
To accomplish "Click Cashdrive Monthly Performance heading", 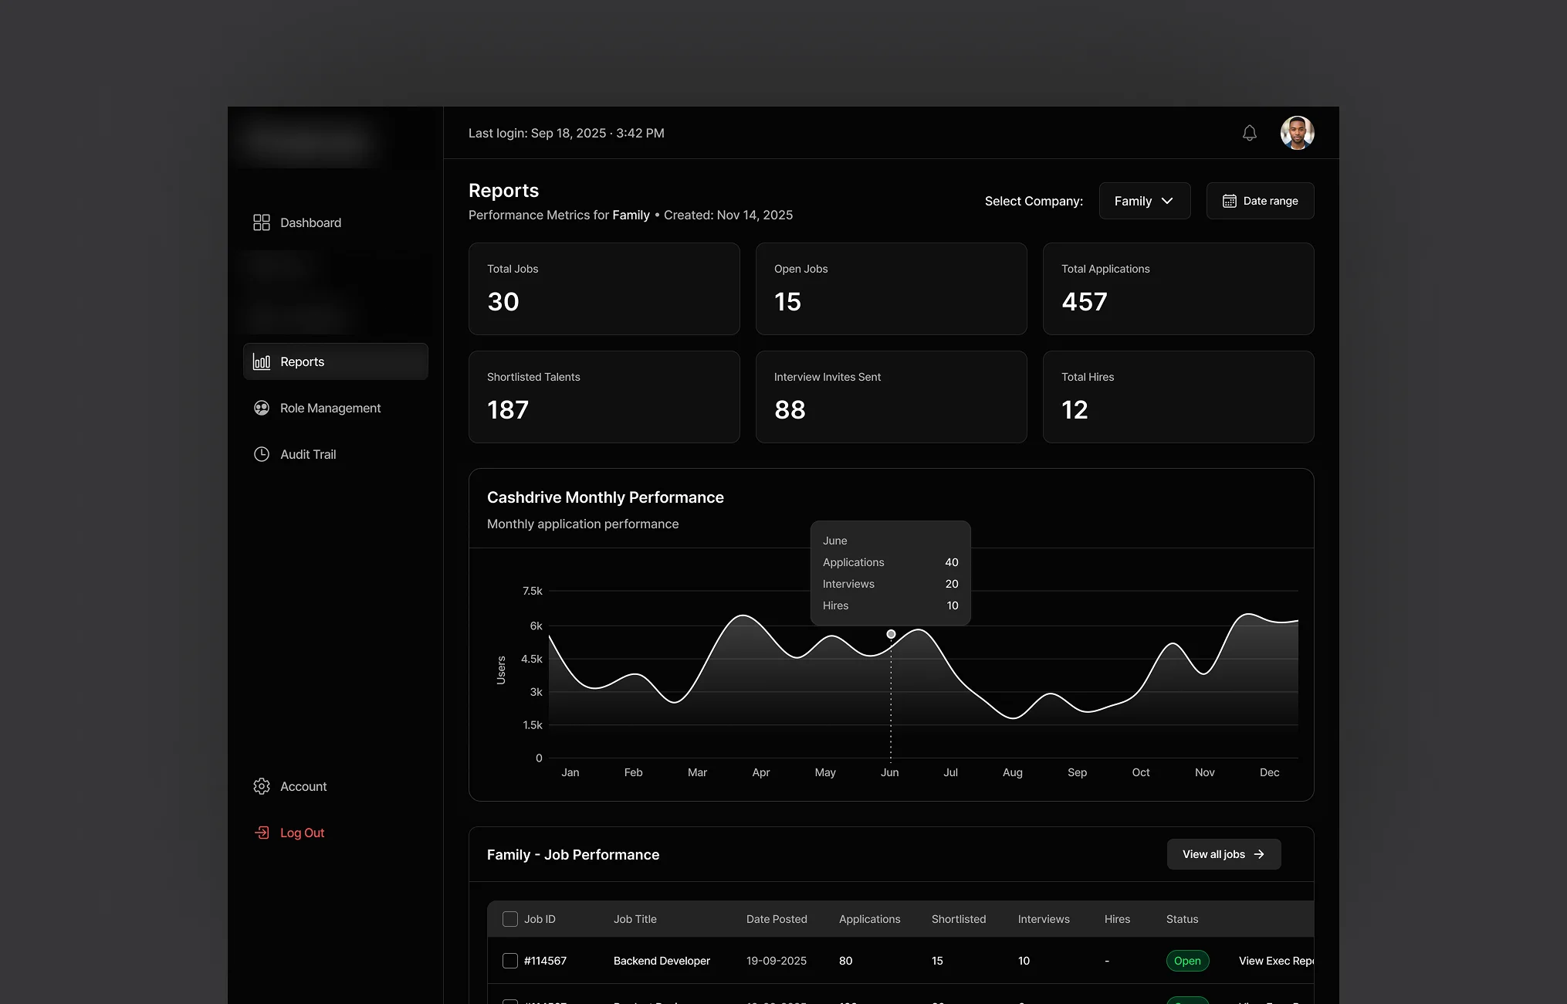I will (605, 497).
